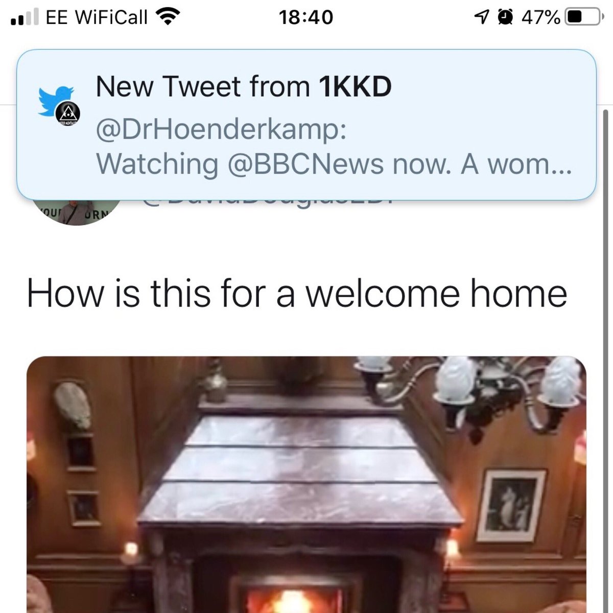Image resolution: width=613 pixels, height=613 pixels.
Task: Tap the Watching @BBCNews preview text
Action: [334, 164]
